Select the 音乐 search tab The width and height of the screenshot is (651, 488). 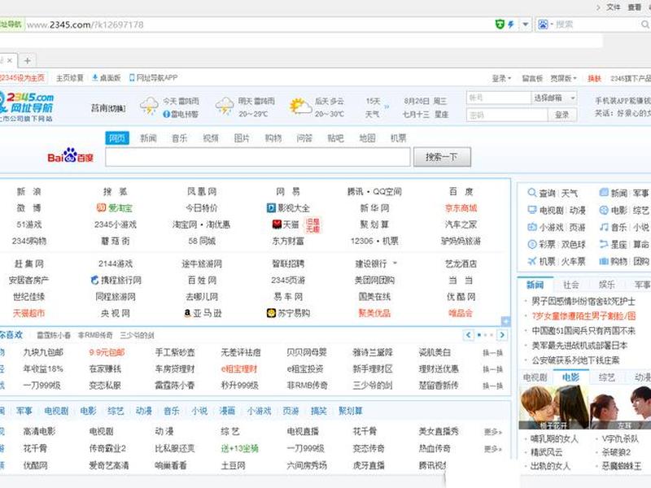click(x=179, y=138)
